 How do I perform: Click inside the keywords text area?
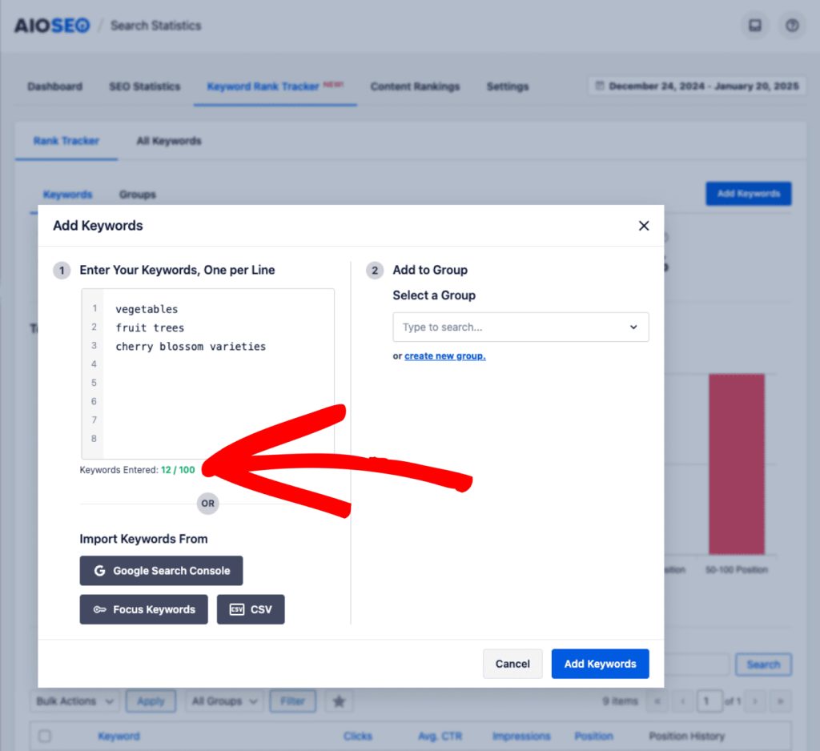click(x=216, y=384)
